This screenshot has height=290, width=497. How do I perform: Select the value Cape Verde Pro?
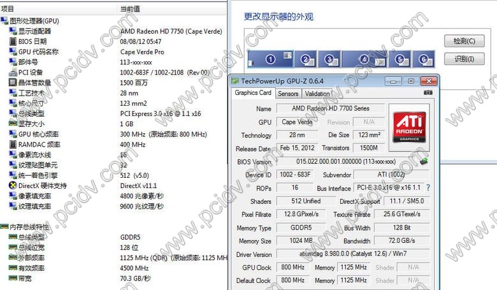(142, 52)
